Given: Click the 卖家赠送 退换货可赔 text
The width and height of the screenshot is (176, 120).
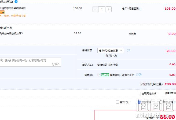Looking at the screenshot, I should [122, 75].
